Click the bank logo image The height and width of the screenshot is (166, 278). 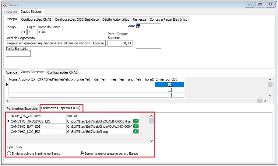coord(138,26)
